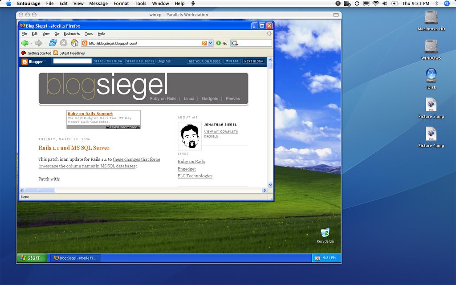The width and height of the screenshot is (456, 285).
Task: Click the SEARCH ALL BLOGS button
Action: coord(140,61)
